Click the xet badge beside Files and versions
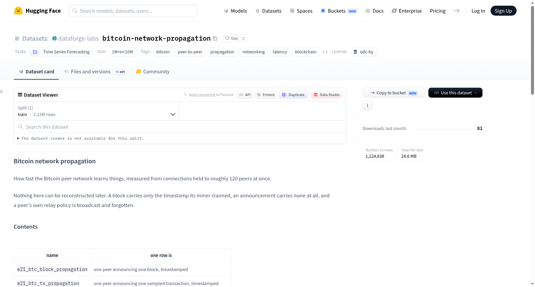 click(120, 72)
